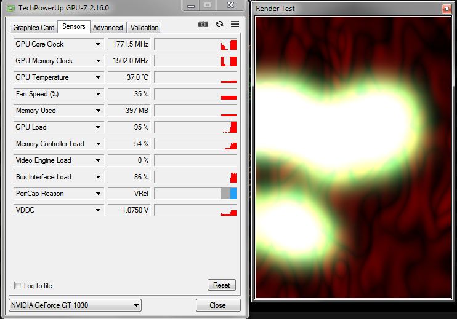Click the Render Test canvas area
Screen dimensions: 457x319
[x=354, y=157]
